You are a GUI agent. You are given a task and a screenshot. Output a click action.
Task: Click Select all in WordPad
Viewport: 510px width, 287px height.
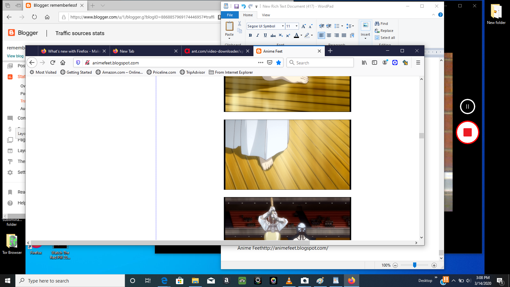(385, 38)
